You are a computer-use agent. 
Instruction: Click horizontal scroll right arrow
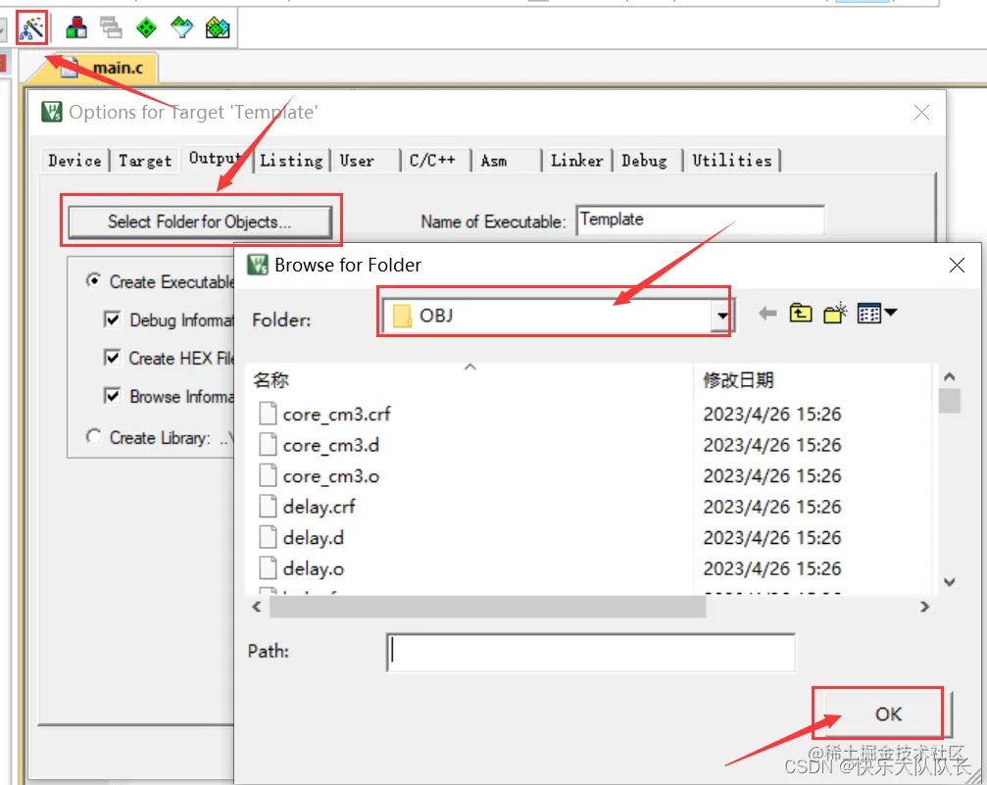pos(924,607)
